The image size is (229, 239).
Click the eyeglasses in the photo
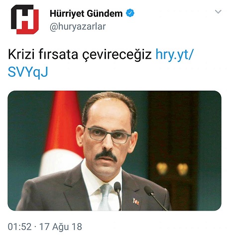108,135
